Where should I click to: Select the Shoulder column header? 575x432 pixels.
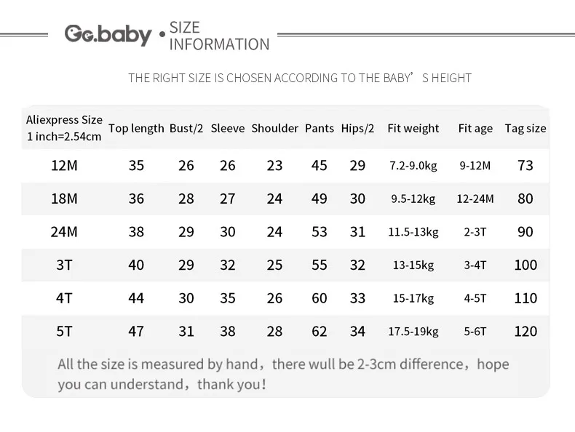274,128
